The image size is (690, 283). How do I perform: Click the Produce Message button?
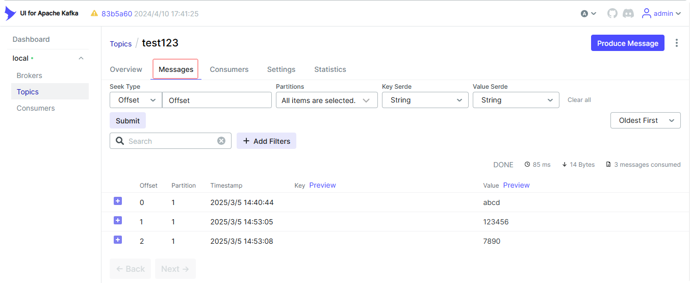click(x=627, y=43)
